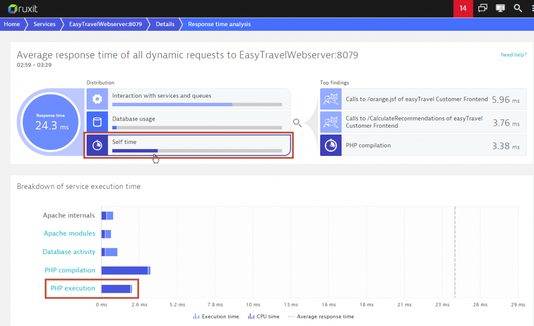Select the Self time distribution row

point(189,145)
